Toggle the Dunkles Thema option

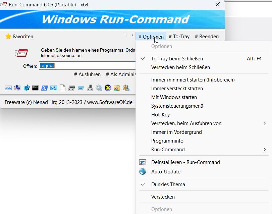[204, 184]
